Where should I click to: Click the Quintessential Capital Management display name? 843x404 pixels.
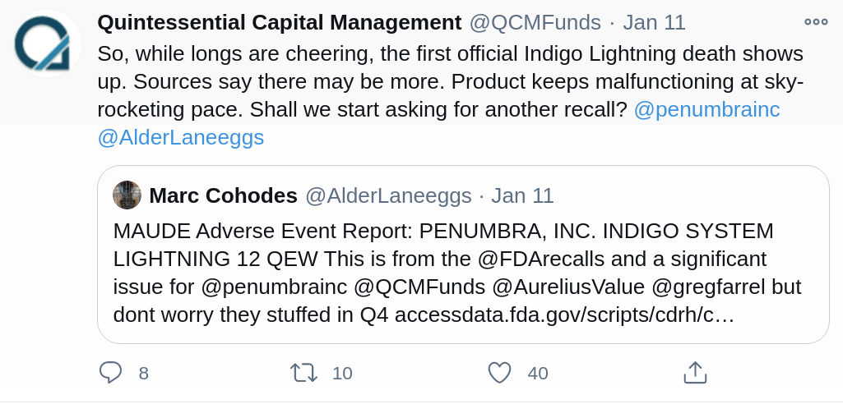pyautogui.click(x=279, y=22)
